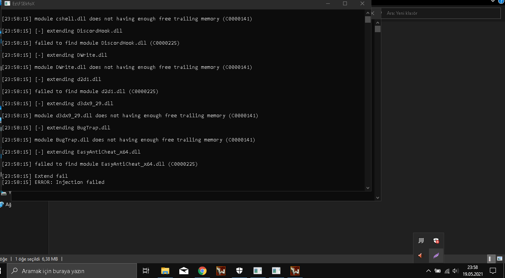Click the '[-] extending DiscordHook.dll' line

click(x=62, y=31)
